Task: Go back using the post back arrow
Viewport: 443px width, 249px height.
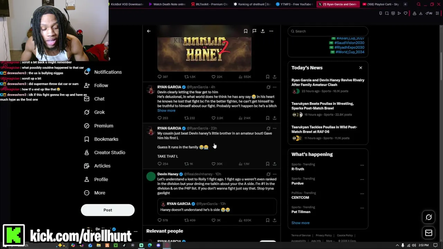Action: click(149, 31)
